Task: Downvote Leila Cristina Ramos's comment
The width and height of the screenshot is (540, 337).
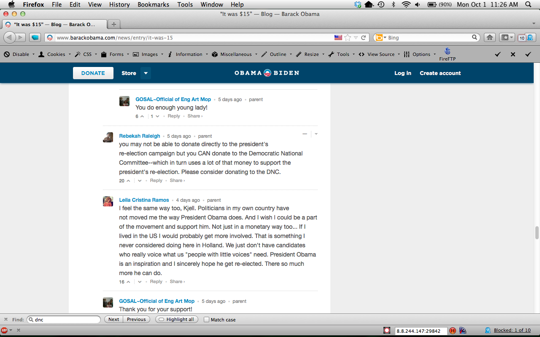Action: [x=140, y=282]
